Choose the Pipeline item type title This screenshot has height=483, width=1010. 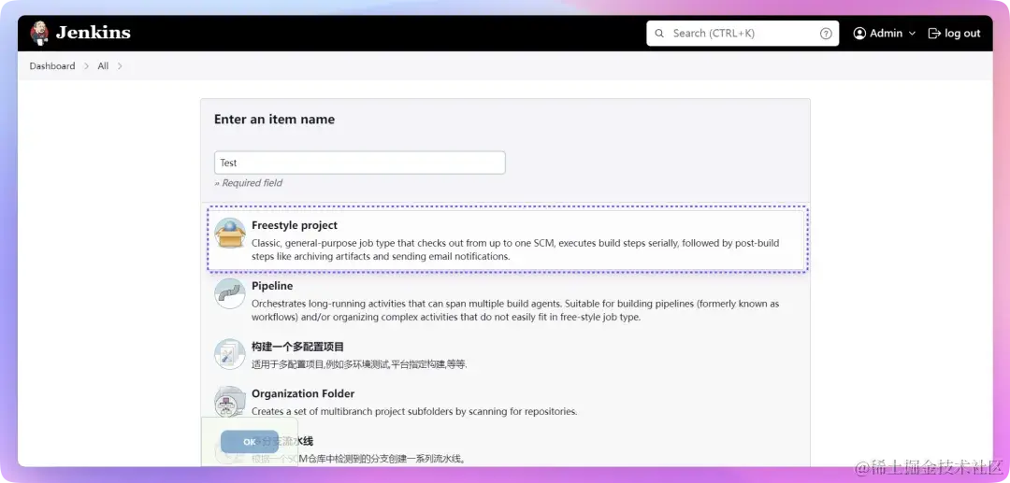272,286
